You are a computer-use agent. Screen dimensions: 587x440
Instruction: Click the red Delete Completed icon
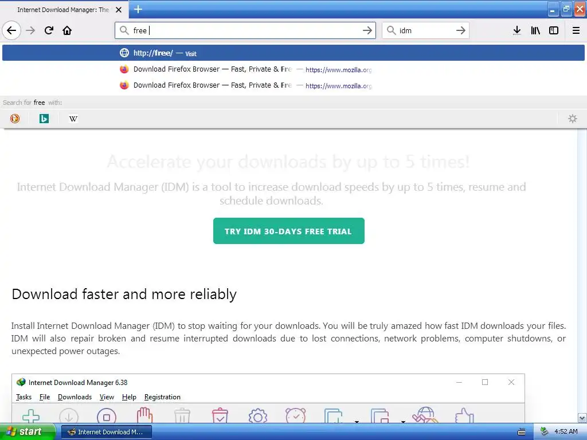pos(220,415)
